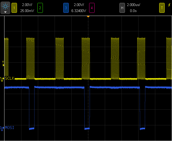Open the trigger T settings button
Image resolution: width=172 pixels, height=141 pixels.
click(x=162, y=8)
